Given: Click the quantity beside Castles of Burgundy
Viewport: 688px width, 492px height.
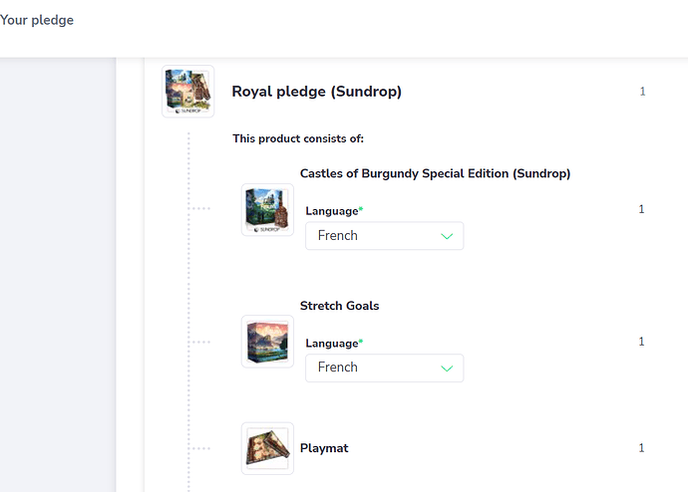Looking at the screenshot, I should coord(641,209).
